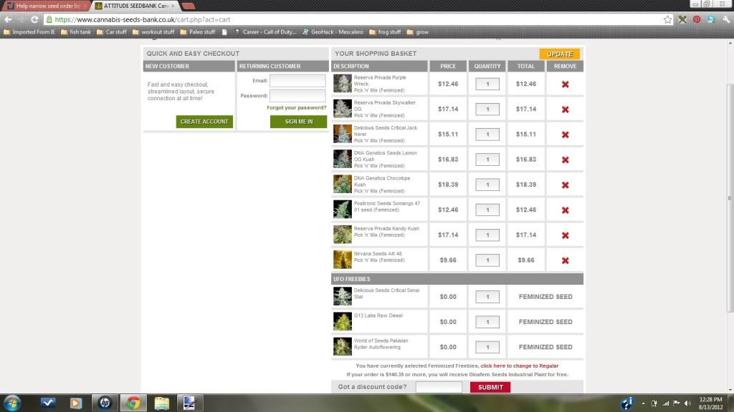Open HP application in taskbar

point(105,403)
